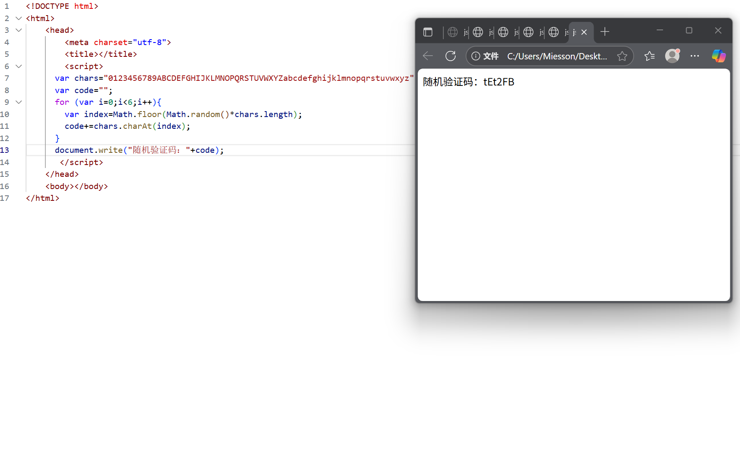Maximize the browser window
The image size is (740, 453).
[689, 30]
